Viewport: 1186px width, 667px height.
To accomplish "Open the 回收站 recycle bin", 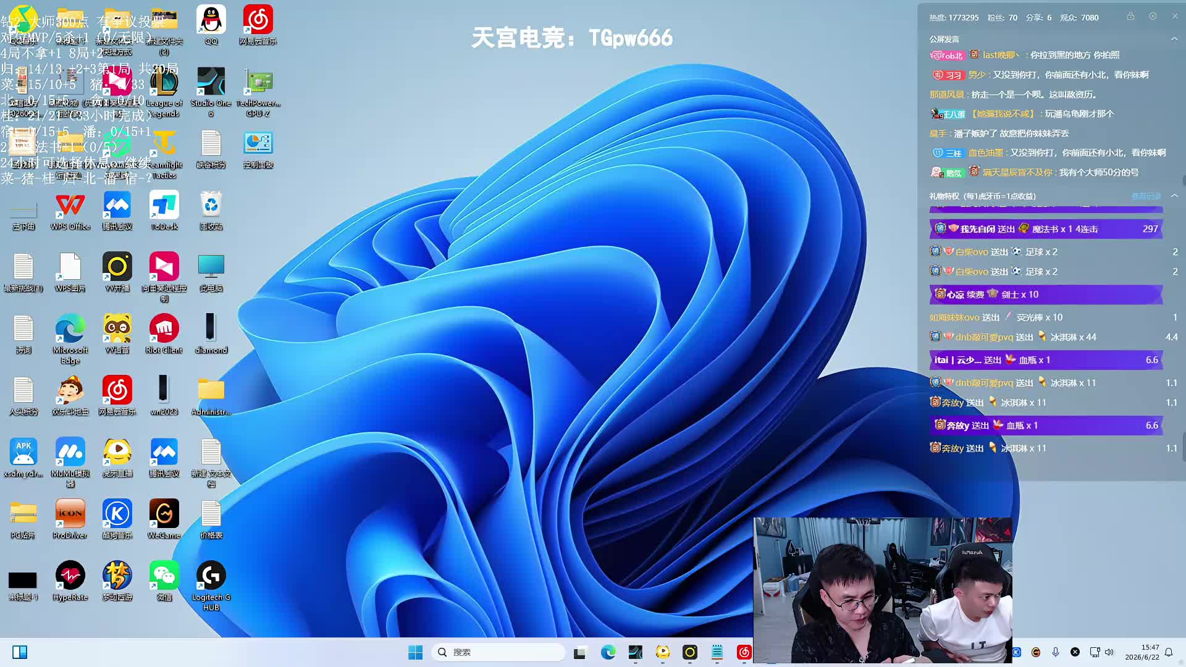I will pyautogui.click(x=211, y=210).
